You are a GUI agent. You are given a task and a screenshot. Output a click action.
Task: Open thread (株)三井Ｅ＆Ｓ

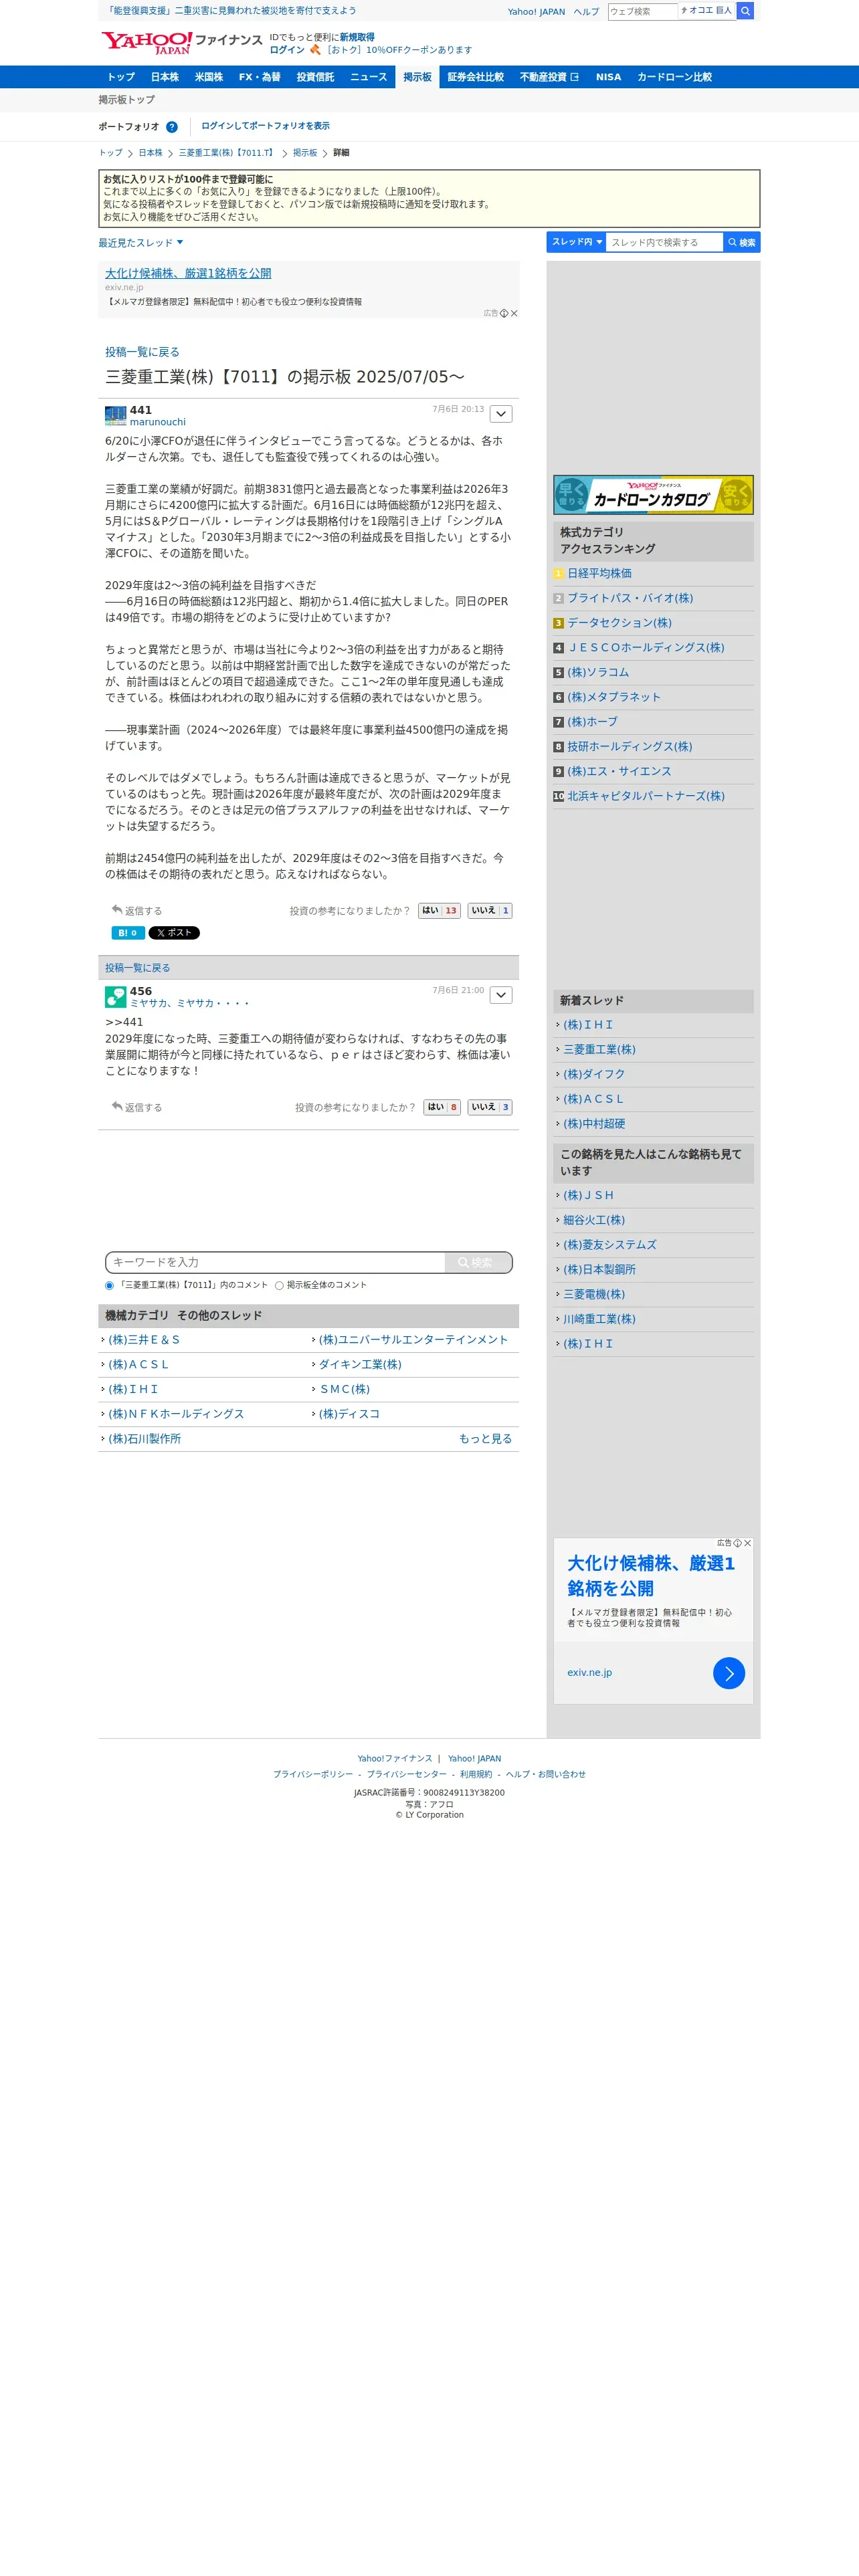tap(144, 1340)
